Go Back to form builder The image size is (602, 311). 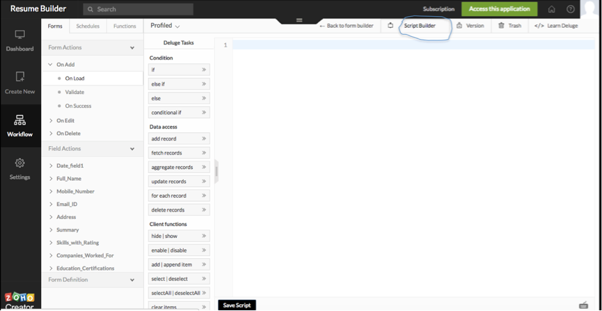coord(347,26)
